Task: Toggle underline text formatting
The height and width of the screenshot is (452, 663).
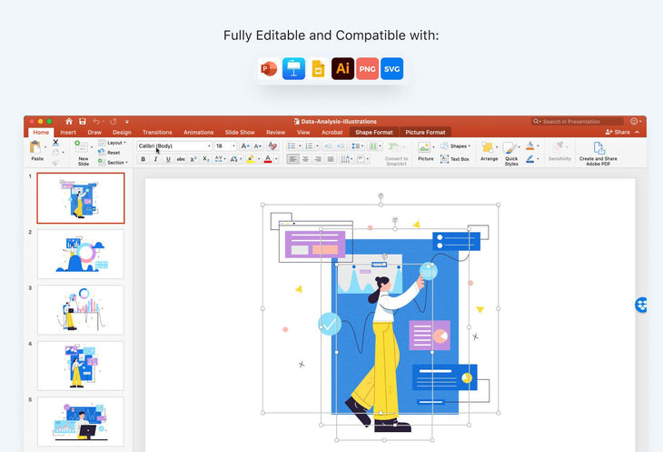Action: 168,159
